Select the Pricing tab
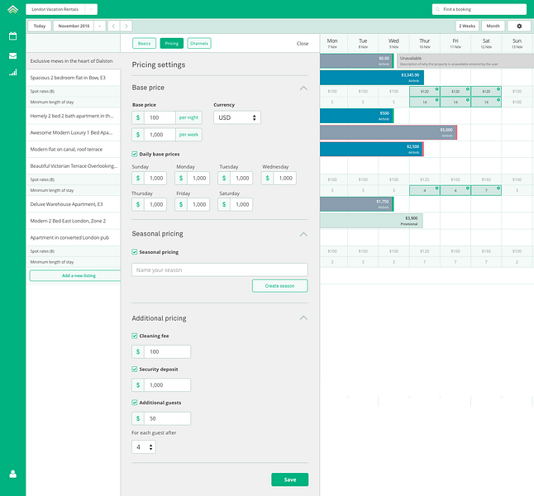Image resolution: width=534 pixels, height=496 pixels. [x=172, y=43]
